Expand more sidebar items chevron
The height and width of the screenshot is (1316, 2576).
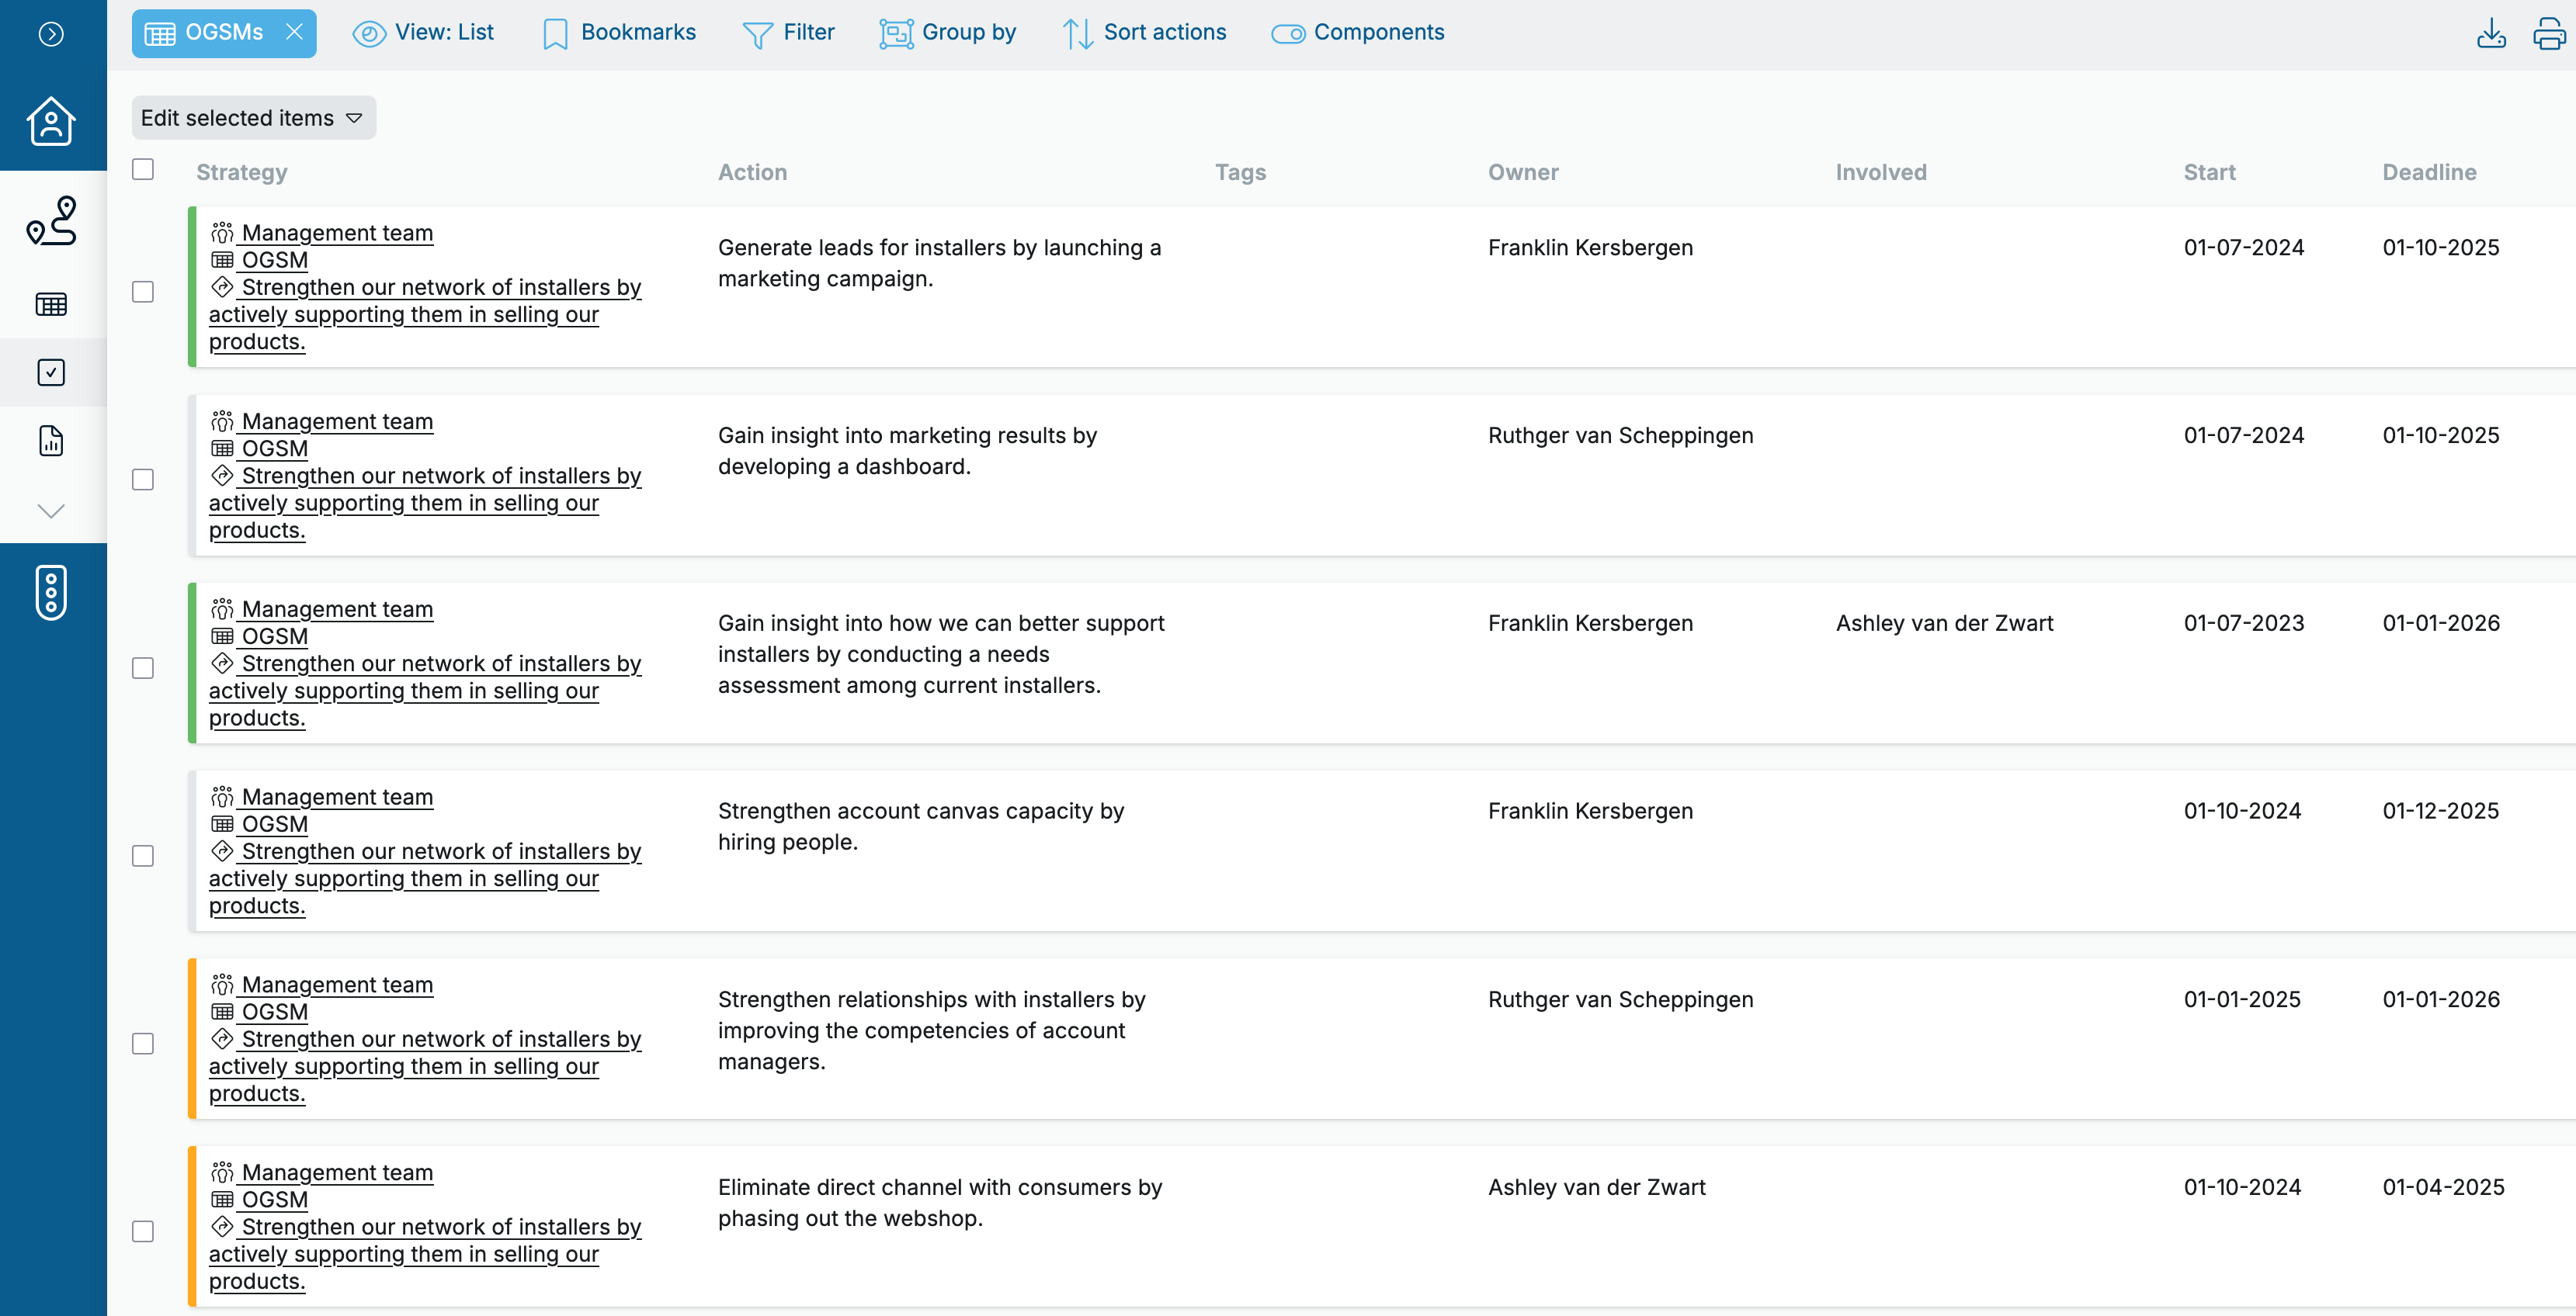tap(51, 511)
